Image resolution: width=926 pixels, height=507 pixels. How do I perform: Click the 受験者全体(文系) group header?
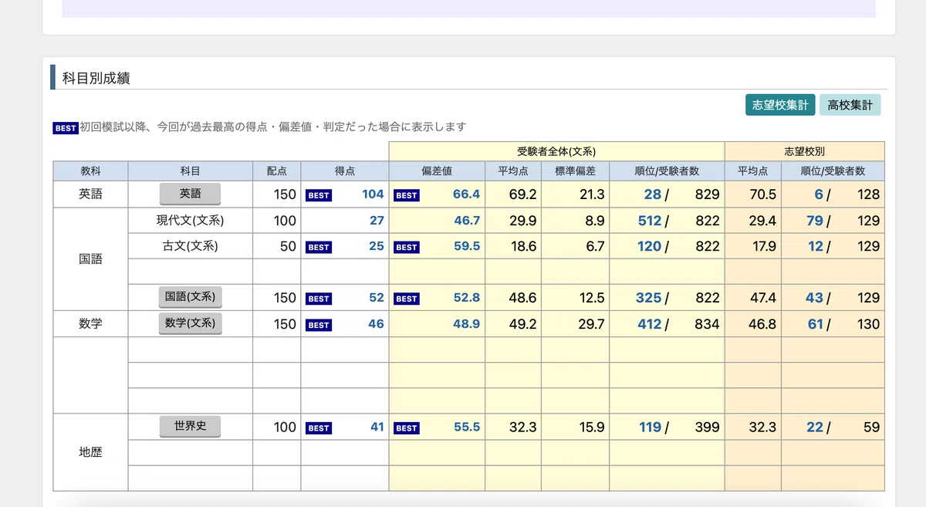[x=556, y=152]
